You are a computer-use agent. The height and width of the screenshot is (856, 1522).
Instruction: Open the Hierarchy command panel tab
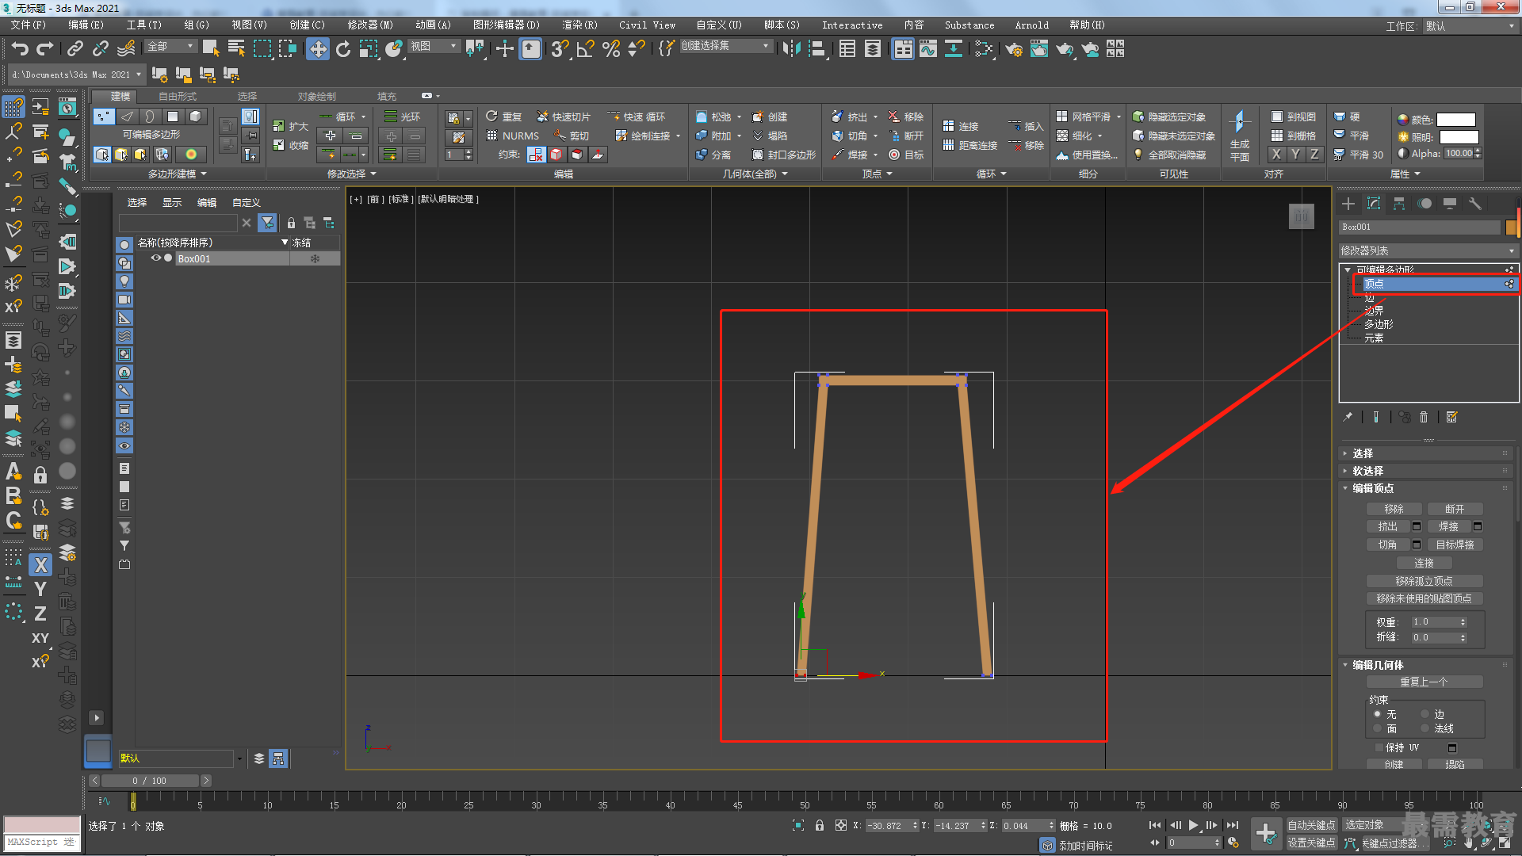(x=1399, y=204)
